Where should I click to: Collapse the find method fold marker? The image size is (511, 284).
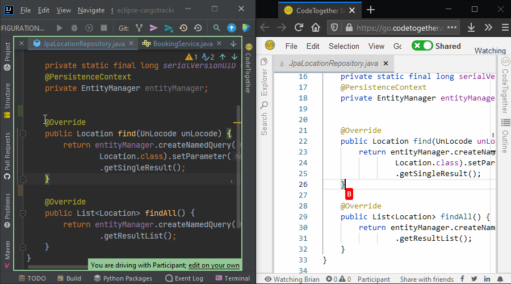click(23, 134)
